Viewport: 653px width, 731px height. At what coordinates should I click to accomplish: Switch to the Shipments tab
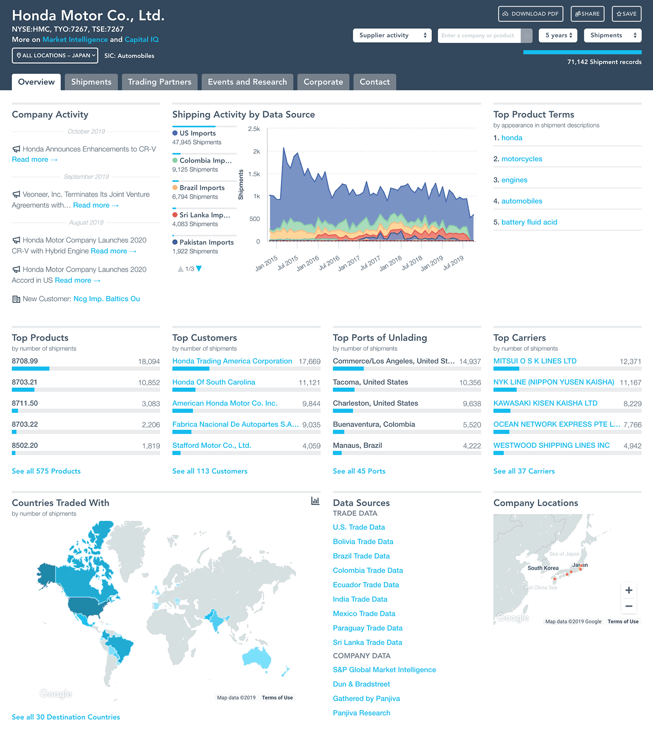coord(91,82)
